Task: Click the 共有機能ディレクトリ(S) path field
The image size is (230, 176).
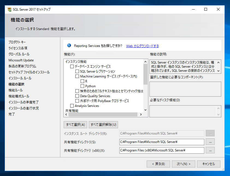Action: [162, 142]
